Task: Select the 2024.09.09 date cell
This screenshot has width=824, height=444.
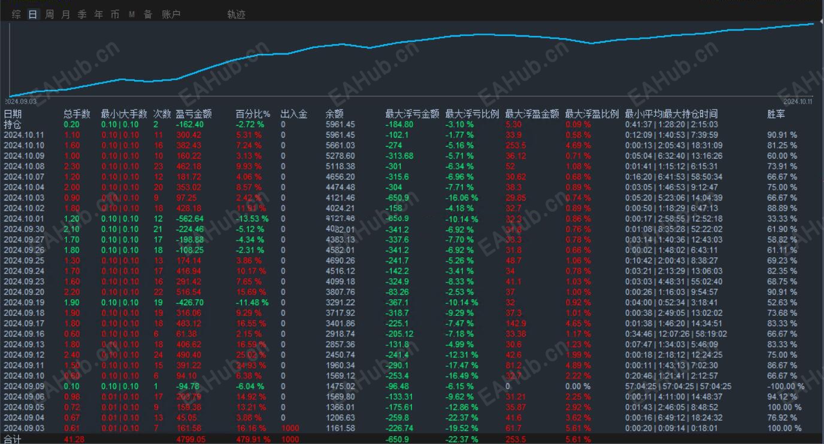Action: tap(24, 387)
